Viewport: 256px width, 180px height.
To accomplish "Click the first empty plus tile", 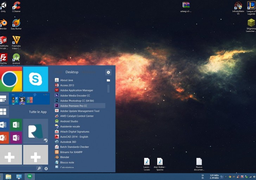I will coord(9,155).
